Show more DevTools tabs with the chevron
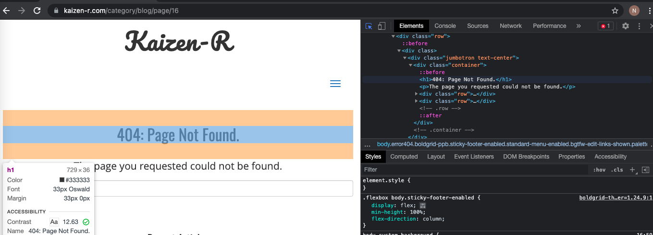 579,26
